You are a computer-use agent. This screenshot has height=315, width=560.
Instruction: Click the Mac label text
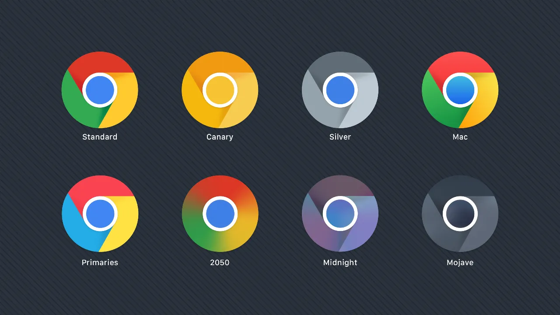click(x=460, y=136)
